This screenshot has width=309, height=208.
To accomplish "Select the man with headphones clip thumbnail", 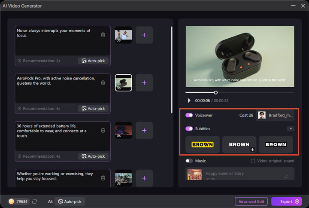I will [124, 35].
